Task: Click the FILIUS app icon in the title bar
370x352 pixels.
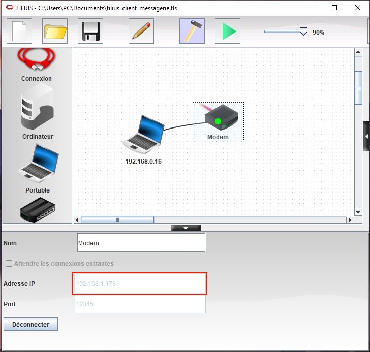Action: click(x=10, y=8)
